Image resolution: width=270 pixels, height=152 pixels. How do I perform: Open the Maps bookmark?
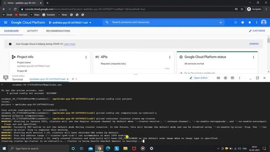tap(35, 15)
